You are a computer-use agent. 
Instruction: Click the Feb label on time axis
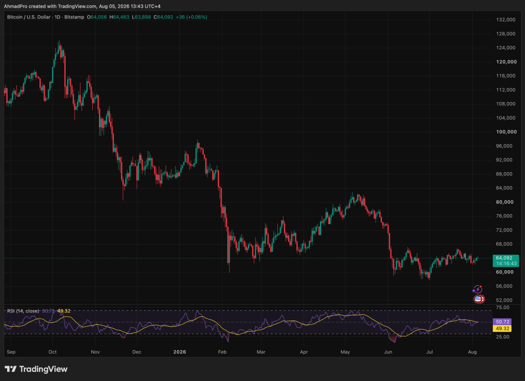223,352
